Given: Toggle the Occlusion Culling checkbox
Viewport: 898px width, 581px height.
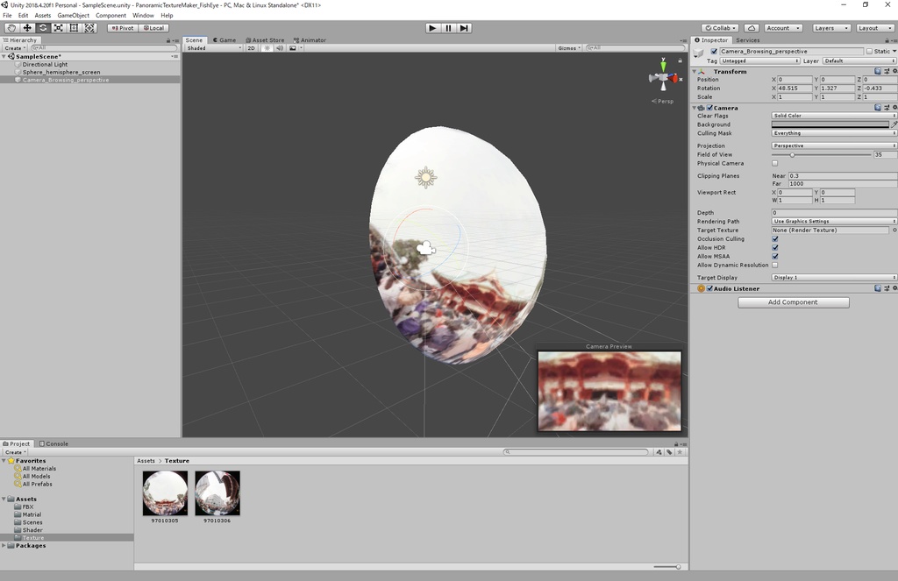Looking at the screenshot, I should (x=775, y=238).
